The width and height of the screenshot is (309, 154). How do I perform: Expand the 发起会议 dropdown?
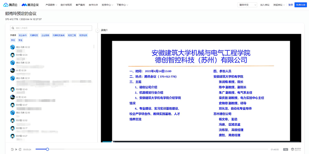[279, 5]
